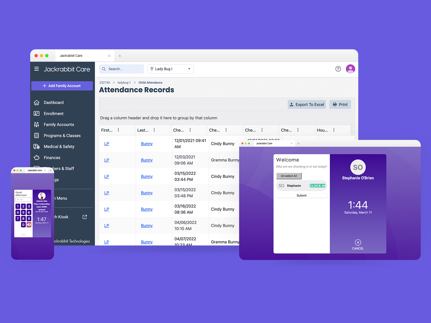Open column menu for First name column

click(x=118, y=130)
